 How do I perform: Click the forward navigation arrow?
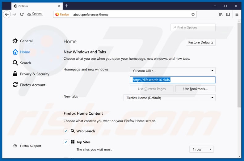point(14,15)
